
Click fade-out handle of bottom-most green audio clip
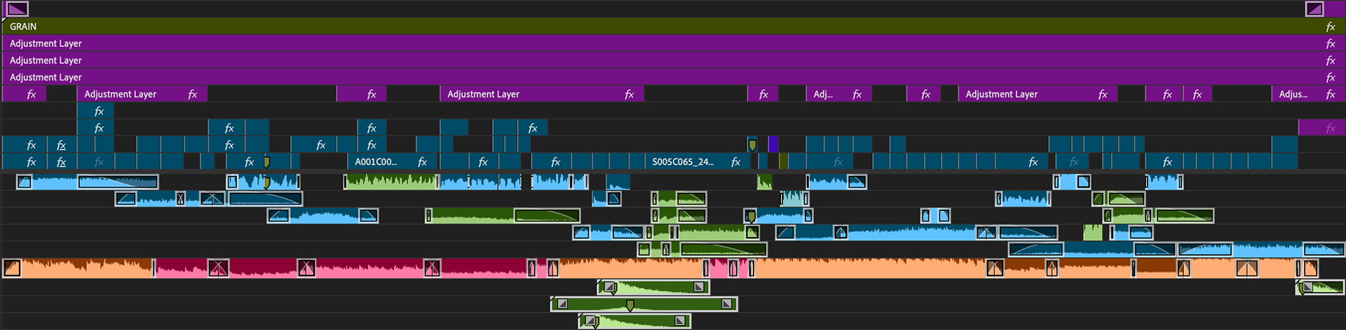pos(679,321)
